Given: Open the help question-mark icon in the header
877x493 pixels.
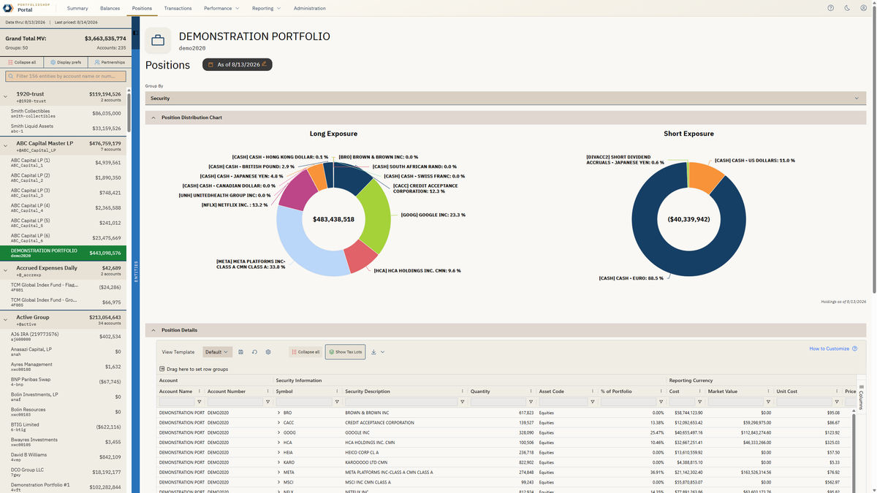Looking at the screenshot, I should (x=830, y=8).
